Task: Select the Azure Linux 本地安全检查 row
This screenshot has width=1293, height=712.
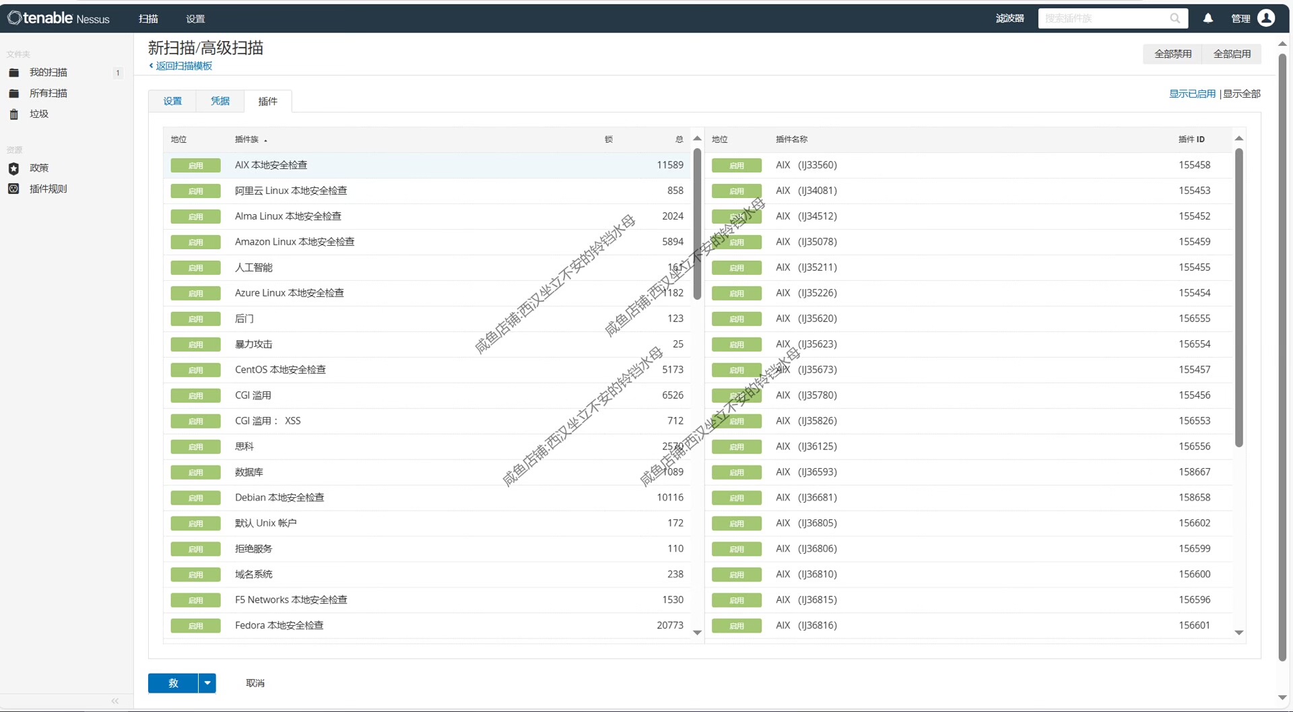Action: tap(427, 293)
